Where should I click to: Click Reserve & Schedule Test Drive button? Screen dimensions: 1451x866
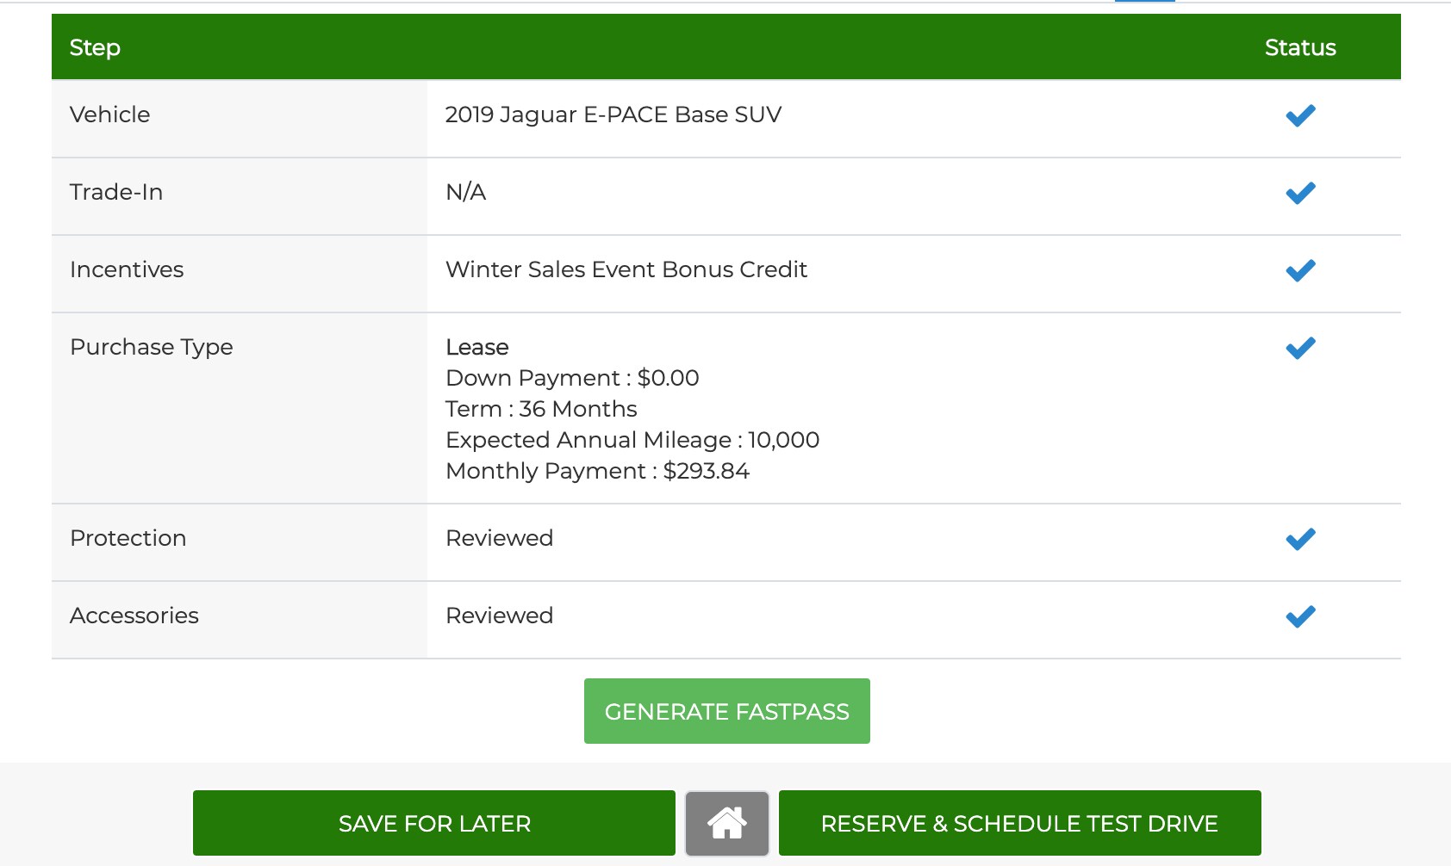[1019, 823]
